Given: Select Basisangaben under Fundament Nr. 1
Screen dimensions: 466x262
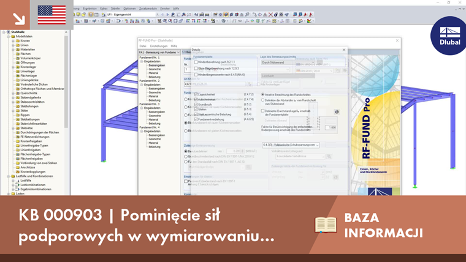Looking at the screenshot, I should tap(156, 65).
